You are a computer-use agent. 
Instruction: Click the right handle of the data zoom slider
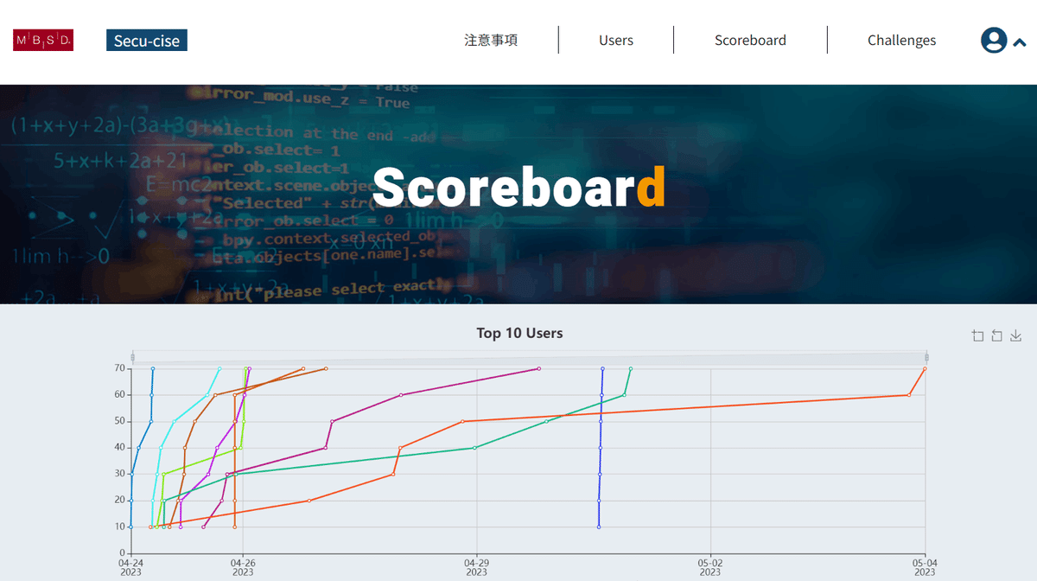926,355
